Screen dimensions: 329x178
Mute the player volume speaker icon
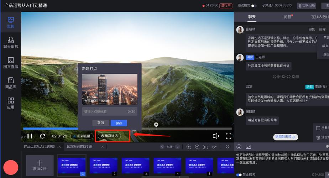click(x=216, y=136)
